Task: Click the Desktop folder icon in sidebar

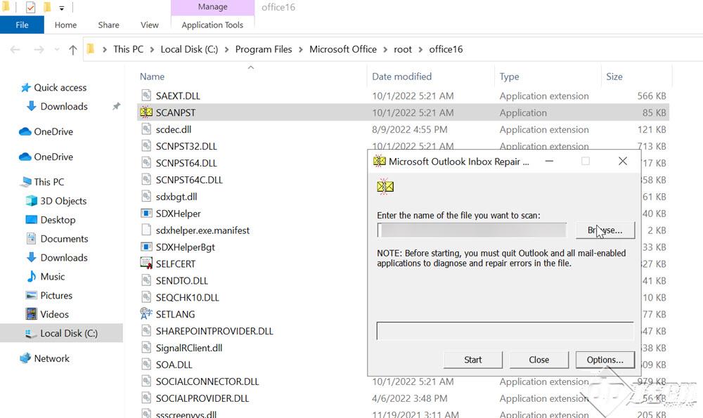Action: point(32,219)
